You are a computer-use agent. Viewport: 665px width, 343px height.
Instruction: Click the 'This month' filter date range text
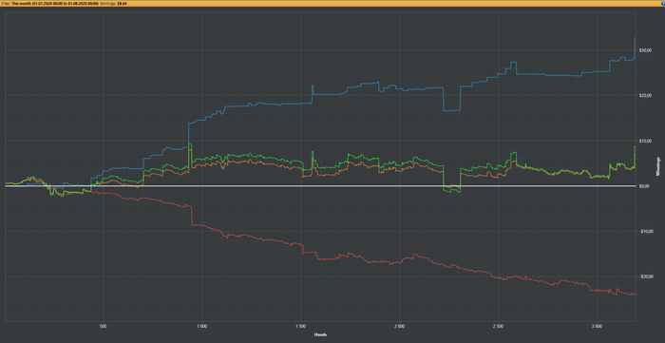point(55,3)
